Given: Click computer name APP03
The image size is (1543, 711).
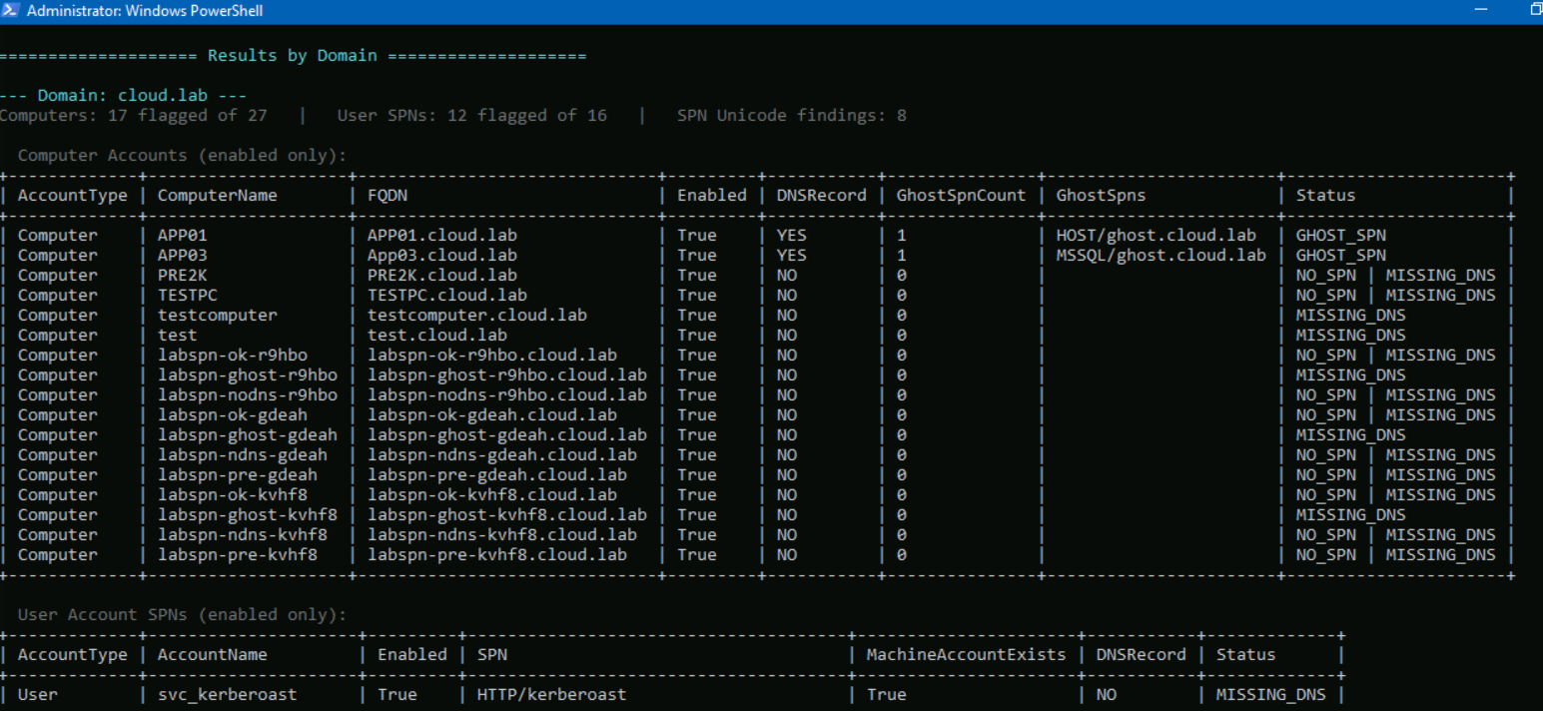Looking at the screenshot, I should 182,256.
